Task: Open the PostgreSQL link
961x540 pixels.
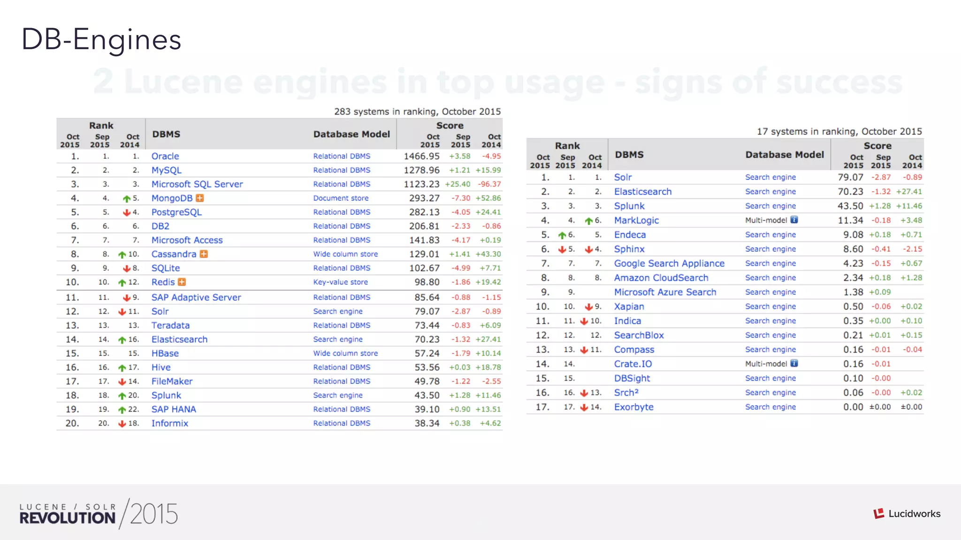Action: (176, 212)
